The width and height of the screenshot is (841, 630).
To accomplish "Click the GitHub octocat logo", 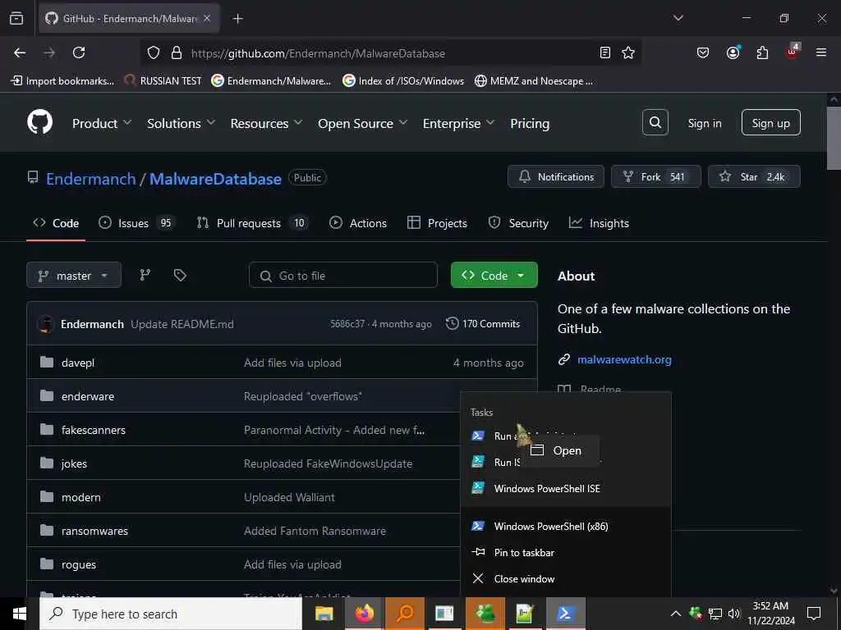I will (39, 122).
